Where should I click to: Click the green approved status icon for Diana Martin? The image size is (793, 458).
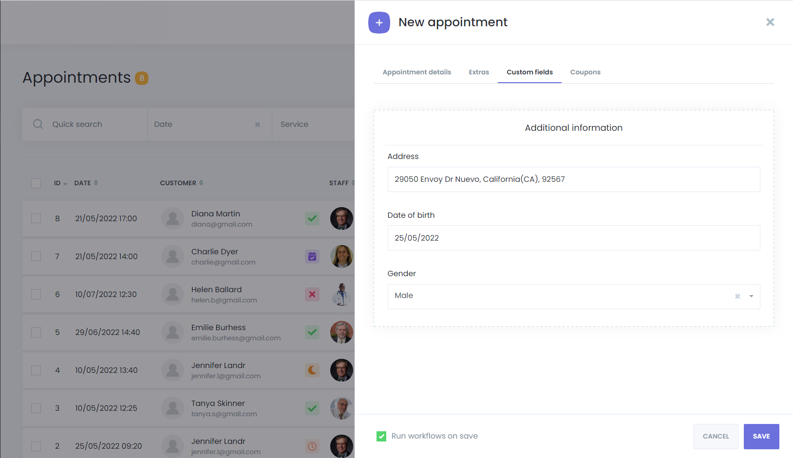[312, 219]
